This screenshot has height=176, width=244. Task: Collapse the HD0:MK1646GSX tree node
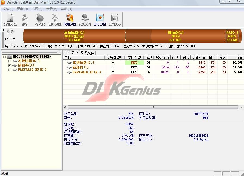coord(5,57)
